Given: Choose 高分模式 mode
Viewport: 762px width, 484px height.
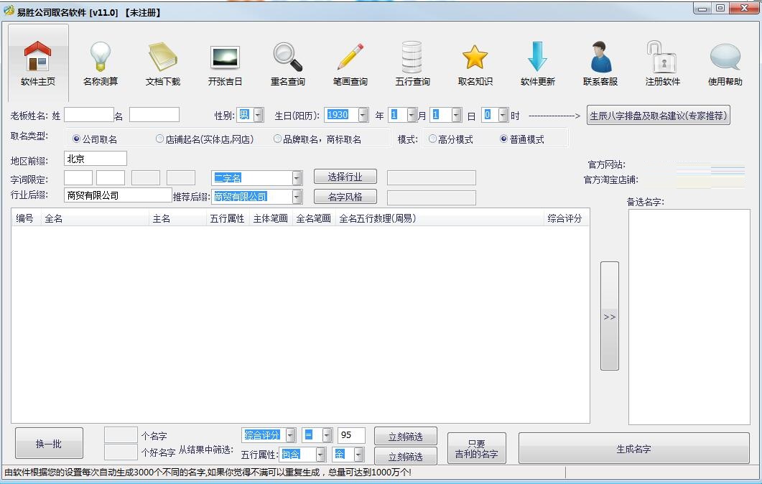Looking at the screenshot, I should click(x=450, y=139).
